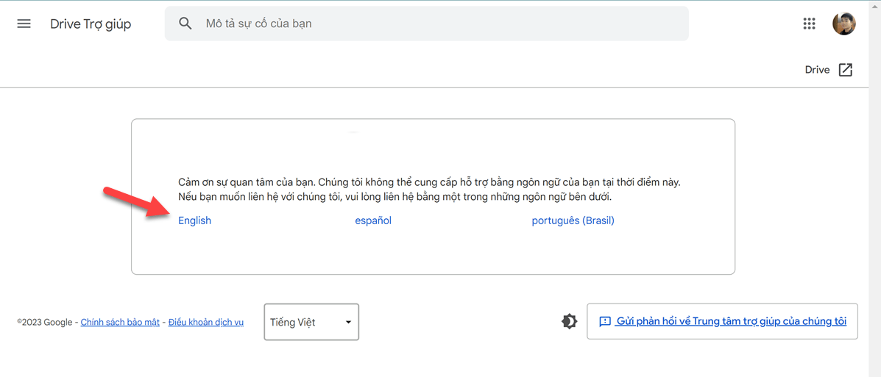This screenshot has height=377, width=881.
Task: Go to the Drive Trợ giúp home title
Action: (91, 24)
